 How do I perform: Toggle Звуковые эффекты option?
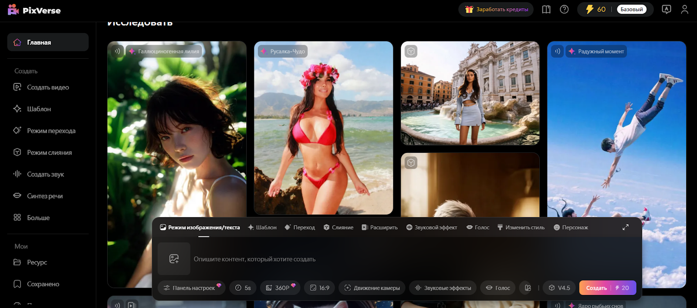coord(443,288)
